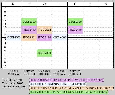Screen dimensions: 115x95
Task: Select ITEC 2110 block on Tuesday
Action: (29, 30)
